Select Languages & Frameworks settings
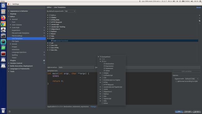The image size is (202, 114). tap(20, 69)
